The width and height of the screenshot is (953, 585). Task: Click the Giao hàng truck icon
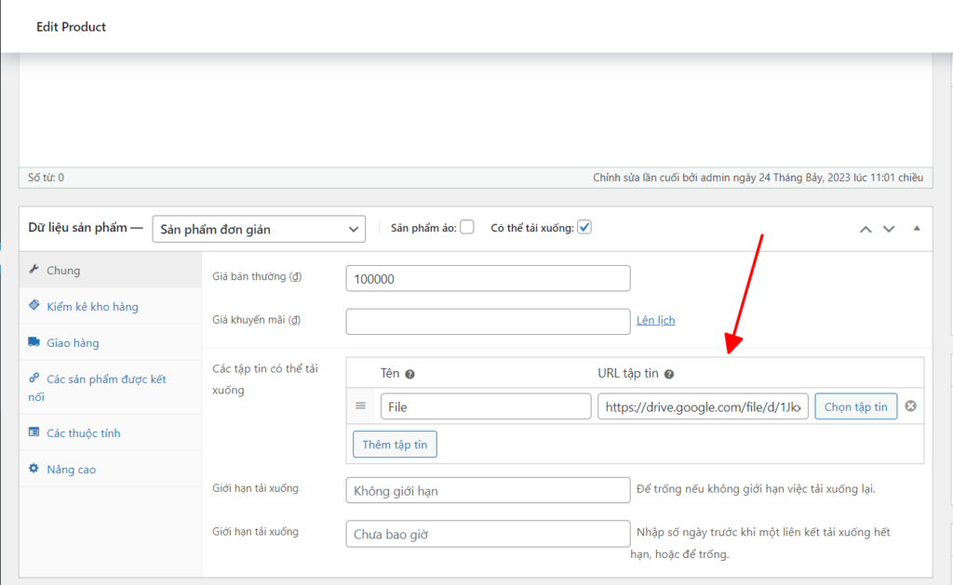click(x=34, y=342)
